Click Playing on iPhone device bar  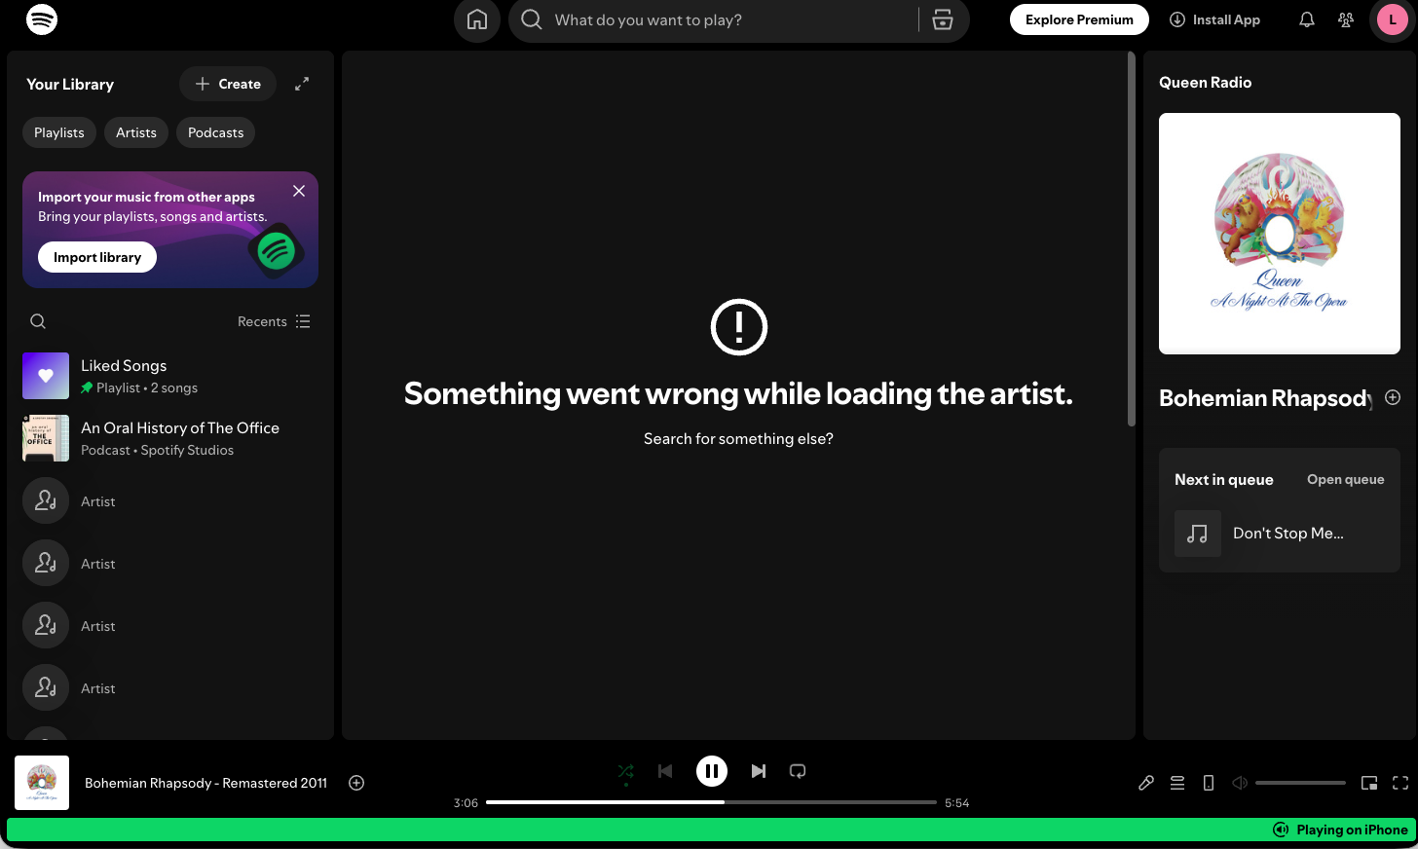point(709,830)
